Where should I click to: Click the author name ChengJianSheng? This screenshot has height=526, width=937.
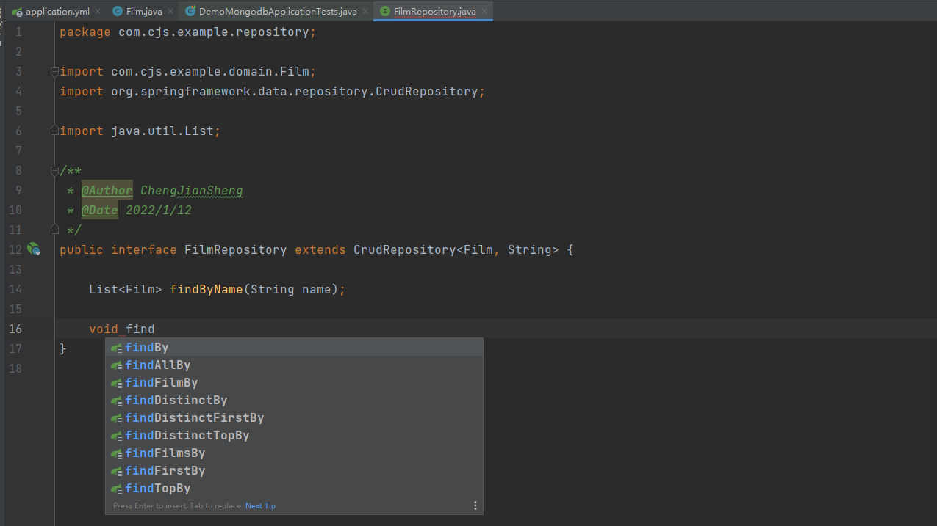click(x=192, y=190)
